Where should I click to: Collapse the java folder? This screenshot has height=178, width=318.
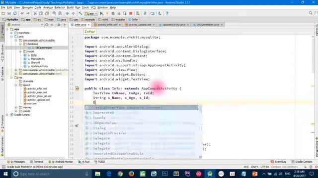click(11, 37)
